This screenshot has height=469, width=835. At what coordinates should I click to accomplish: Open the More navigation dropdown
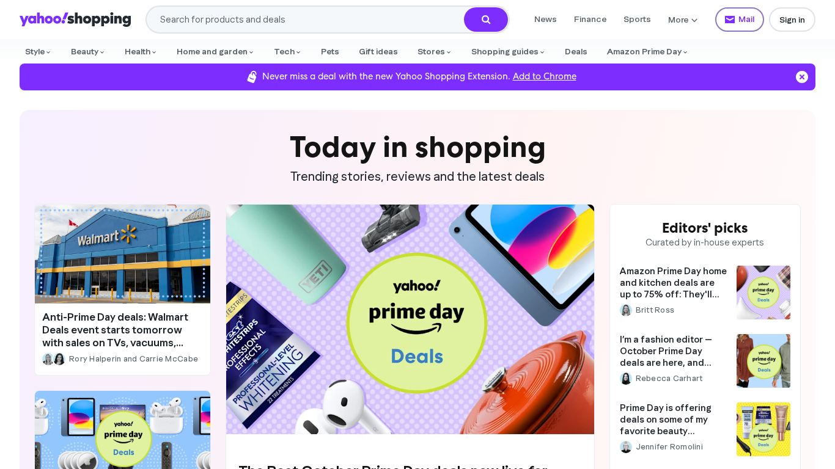[683, 20]
